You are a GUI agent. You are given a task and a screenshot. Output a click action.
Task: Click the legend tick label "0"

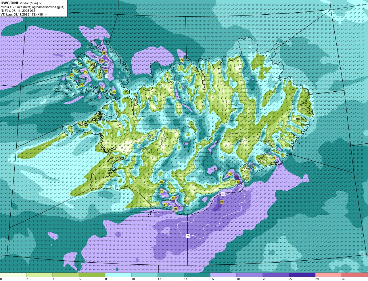tap(1, 279)
